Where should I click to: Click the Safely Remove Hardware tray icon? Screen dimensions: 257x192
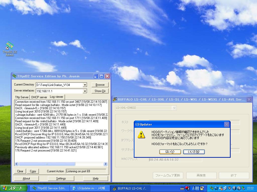243,188
